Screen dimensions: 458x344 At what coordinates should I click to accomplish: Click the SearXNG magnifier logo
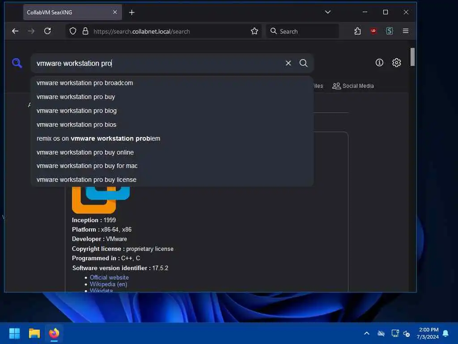coord(17,63)
